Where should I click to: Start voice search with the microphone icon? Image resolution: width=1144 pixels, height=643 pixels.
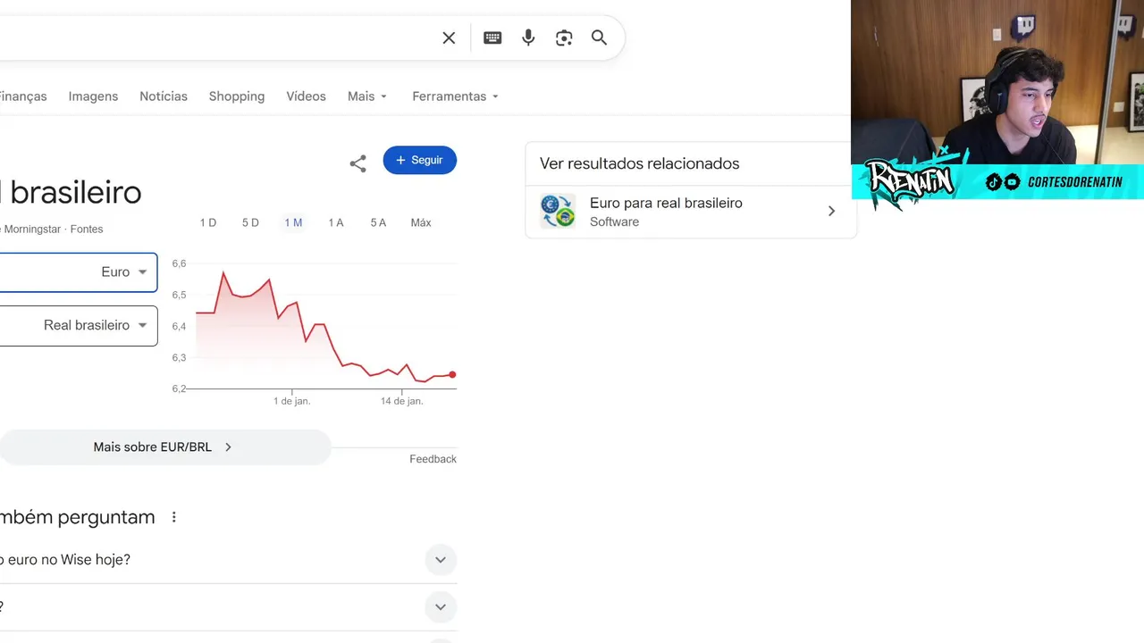(528, 38)
